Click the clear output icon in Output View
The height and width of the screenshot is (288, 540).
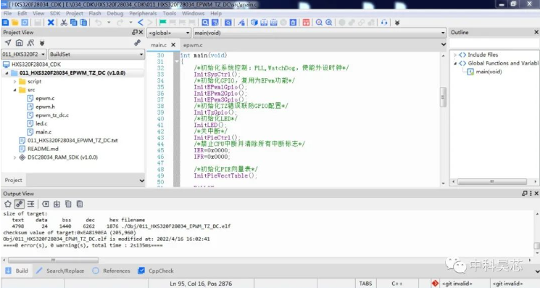point(46,204)
